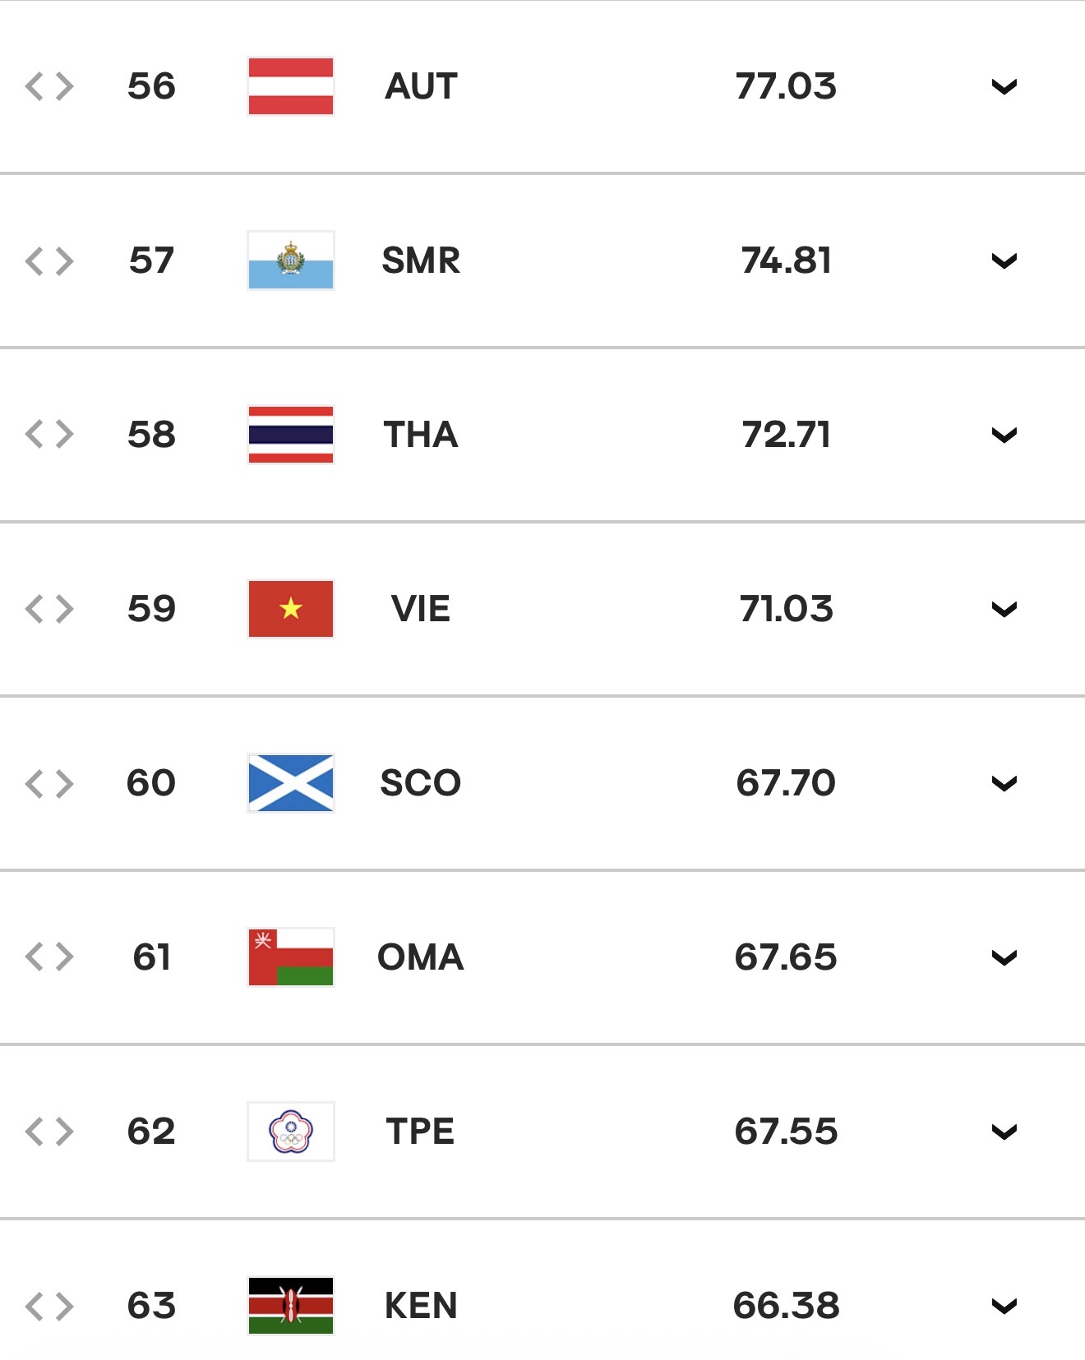Select the TPE team name

[420, 1132]
